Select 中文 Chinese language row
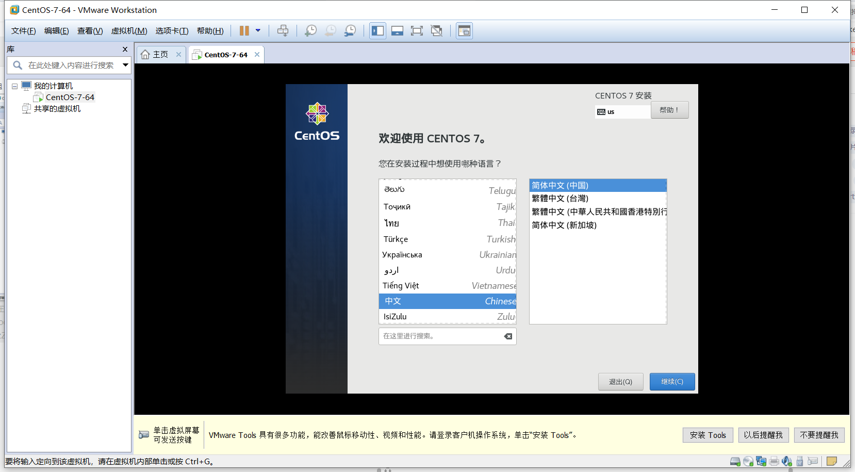This screenshot has height=472, width=855. (x=448, y=301)
